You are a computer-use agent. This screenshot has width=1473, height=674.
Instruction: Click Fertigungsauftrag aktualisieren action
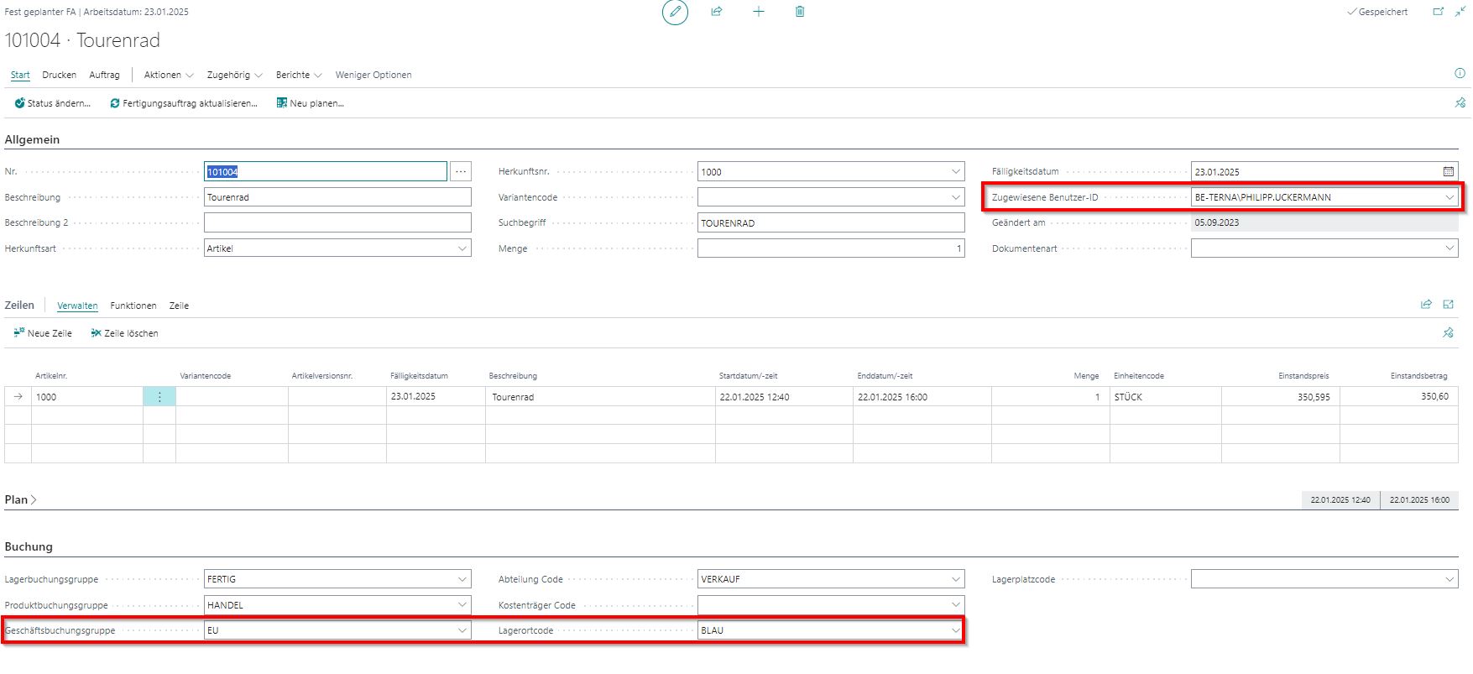coord(184,103)
